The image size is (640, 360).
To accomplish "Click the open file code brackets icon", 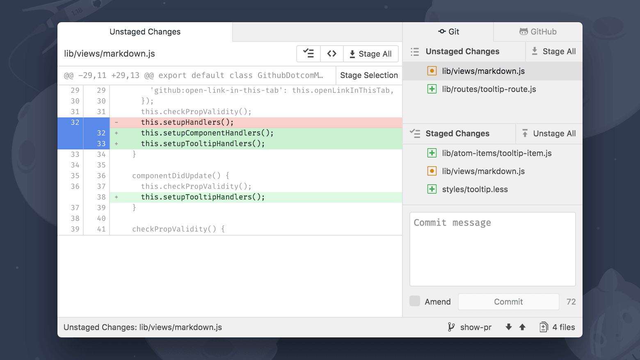I will (x=331, y=54).
